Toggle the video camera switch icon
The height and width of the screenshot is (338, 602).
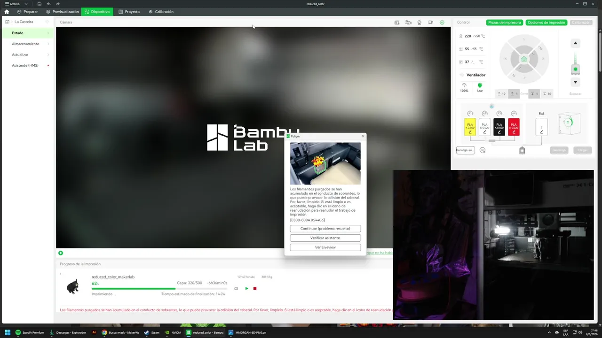(x=431, y=23)
